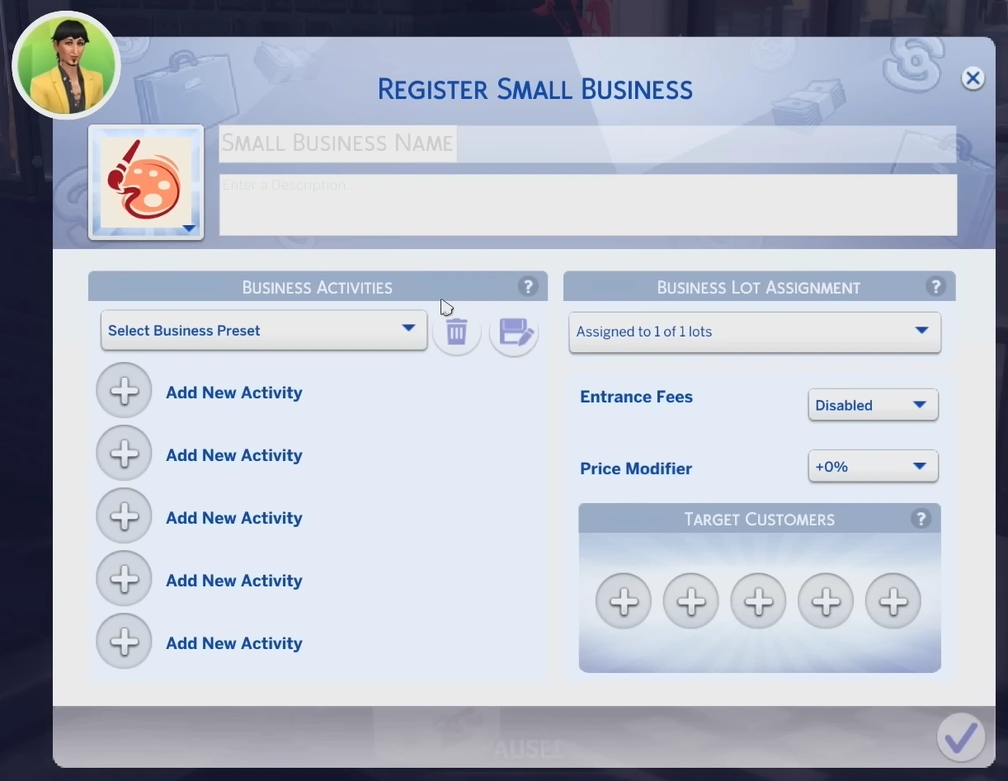1008x781 pixels.
Task: Open the Price Modifier +0% dropdown
Action: click(873, 466)
